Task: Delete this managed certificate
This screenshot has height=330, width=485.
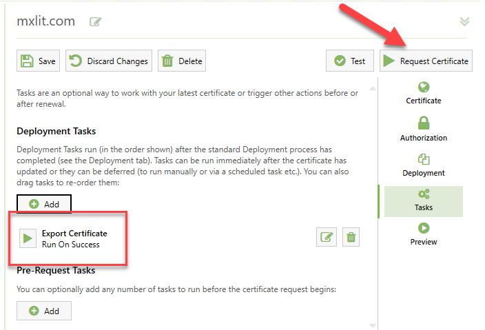Action: 182,61
